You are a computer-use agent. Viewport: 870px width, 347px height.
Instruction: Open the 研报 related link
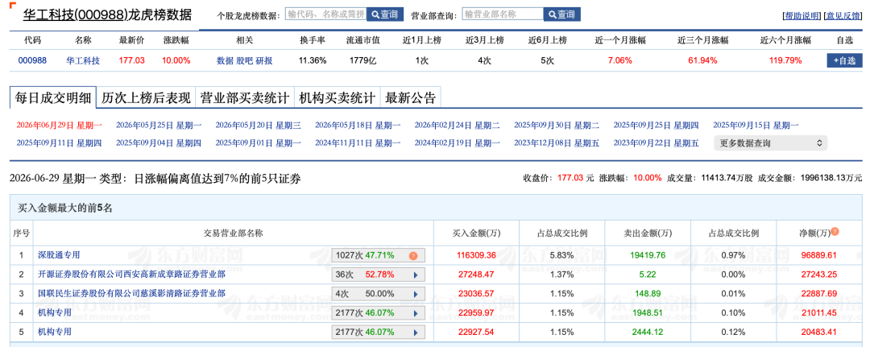[264, 61]
